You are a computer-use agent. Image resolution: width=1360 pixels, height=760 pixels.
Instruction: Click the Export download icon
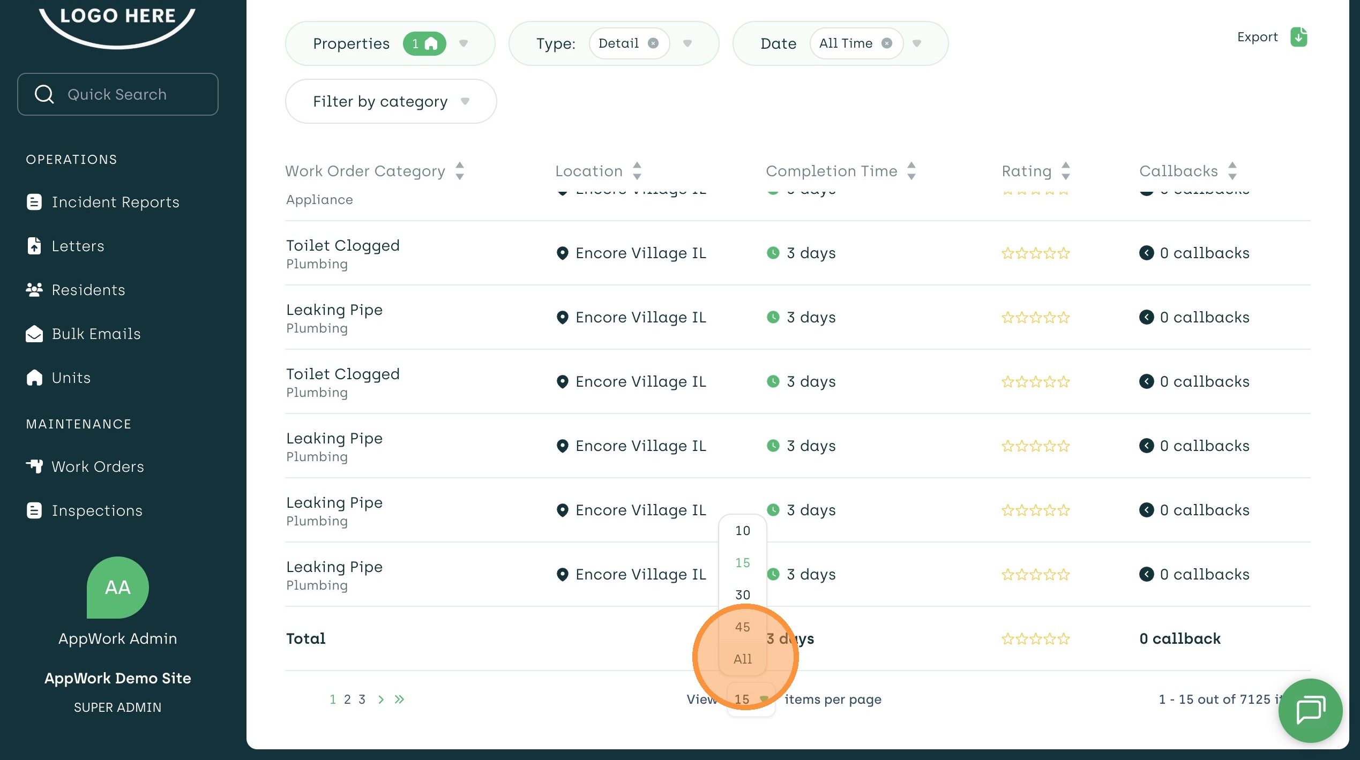(x=1298, y=37)
